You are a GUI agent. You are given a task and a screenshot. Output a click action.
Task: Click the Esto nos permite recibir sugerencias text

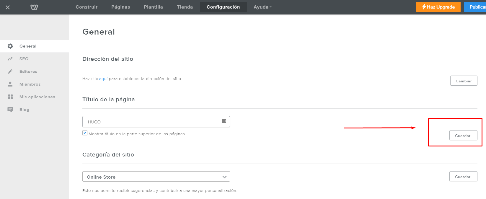pyautogui.click(x=160, y=191)
